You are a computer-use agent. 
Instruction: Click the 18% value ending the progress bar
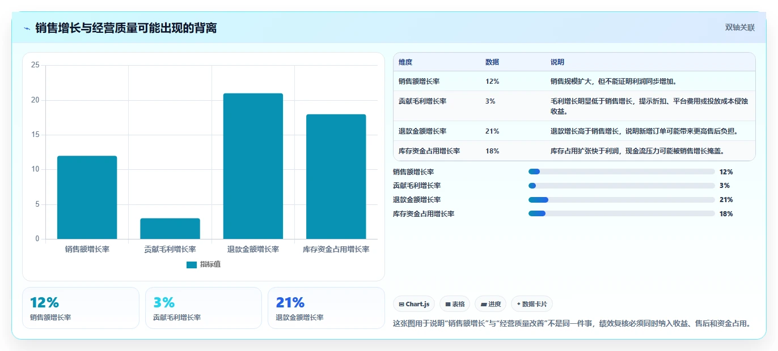(726, 214)
